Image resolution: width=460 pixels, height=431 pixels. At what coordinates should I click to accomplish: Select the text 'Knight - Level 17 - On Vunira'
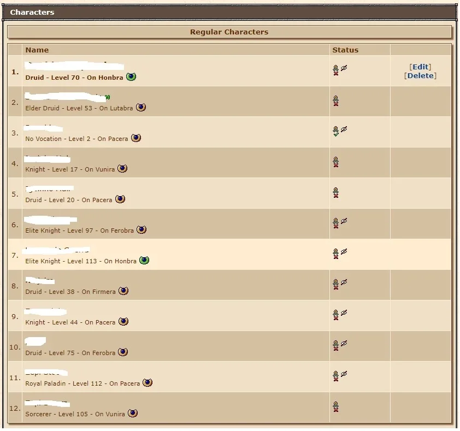70,169
